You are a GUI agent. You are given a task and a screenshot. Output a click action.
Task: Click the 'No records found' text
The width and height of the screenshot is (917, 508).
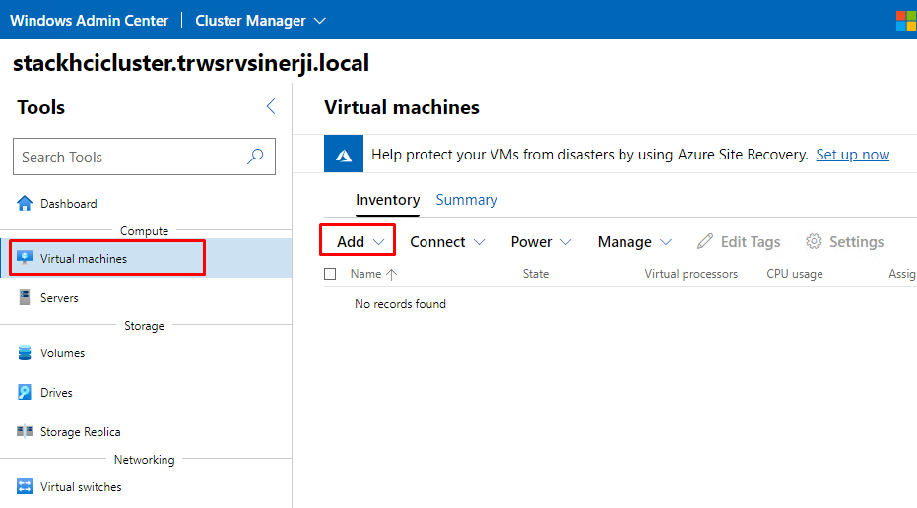(x=400, y=304)
